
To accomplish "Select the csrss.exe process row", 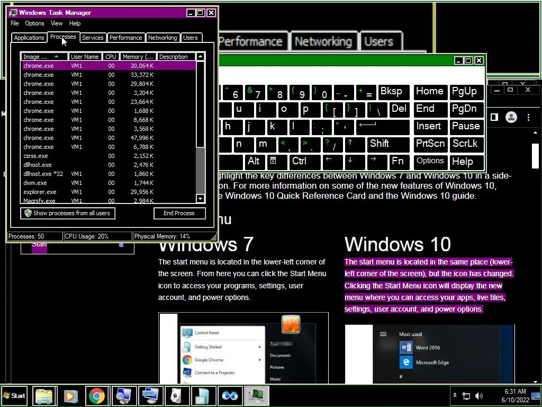I will click(109, 156).
